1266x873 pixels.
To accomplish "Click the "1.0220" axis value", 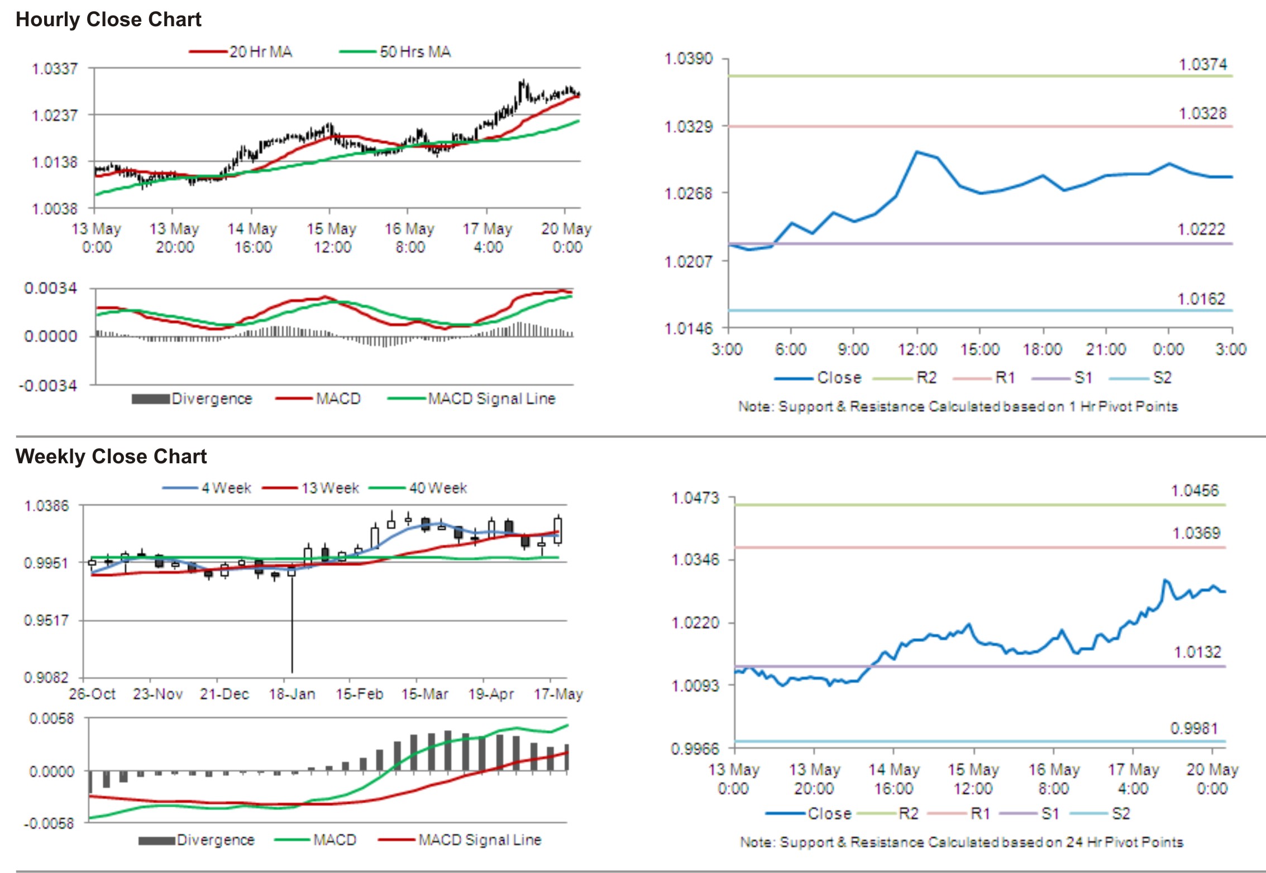I will pyautogui.click(x=695, y=623).
